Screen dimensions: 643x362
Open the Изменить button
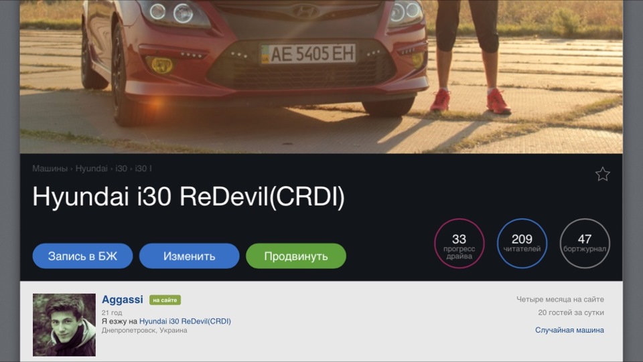pyautogui.click(x=189, y=256)
